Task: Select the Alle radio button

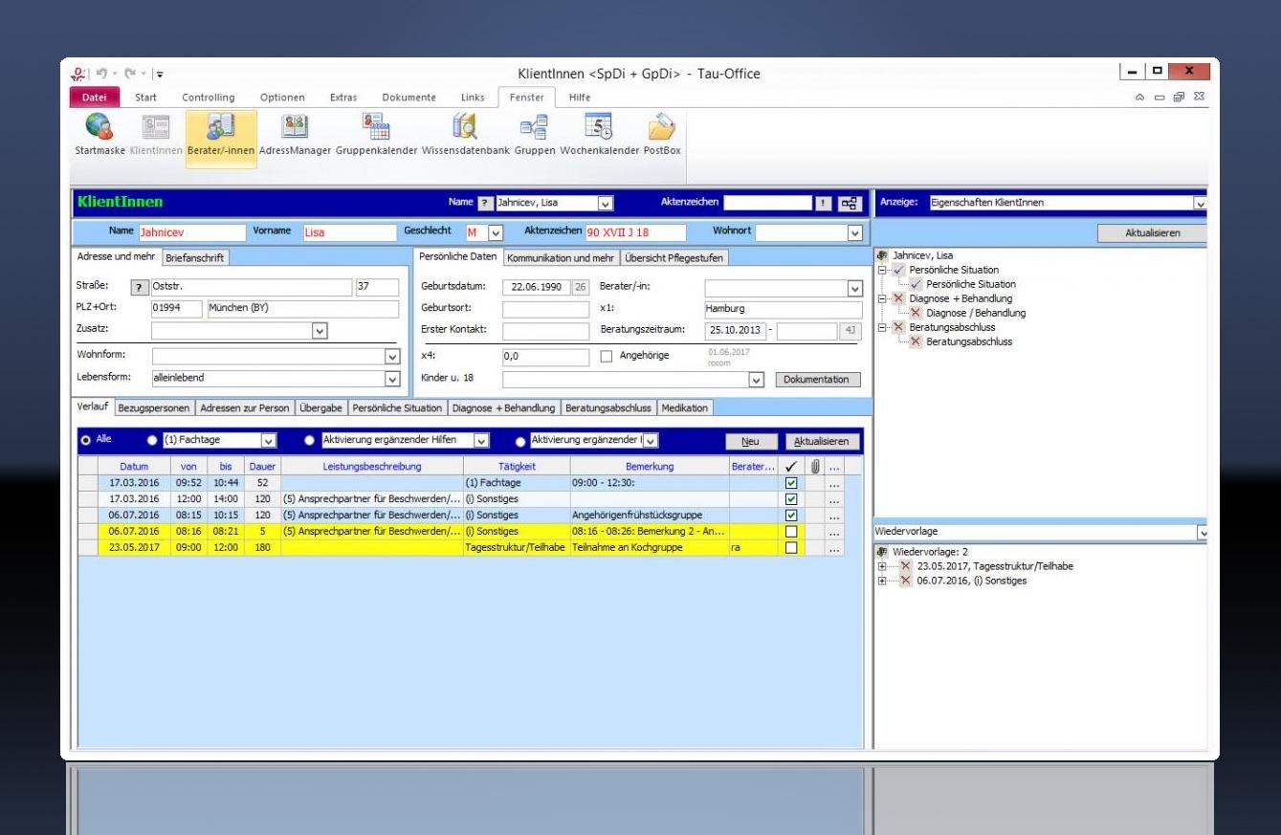Action: [x=86, y=440]
